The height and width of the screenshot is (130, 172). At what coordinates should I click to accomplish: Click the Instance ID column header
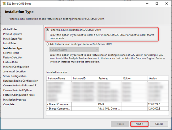[x=84, y=79]
